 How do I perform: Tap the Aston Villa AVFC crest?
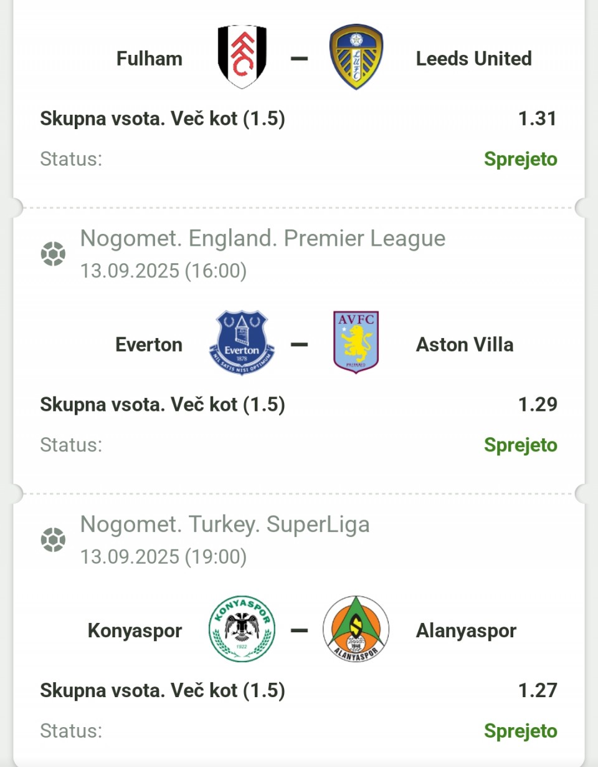point(356,342)
